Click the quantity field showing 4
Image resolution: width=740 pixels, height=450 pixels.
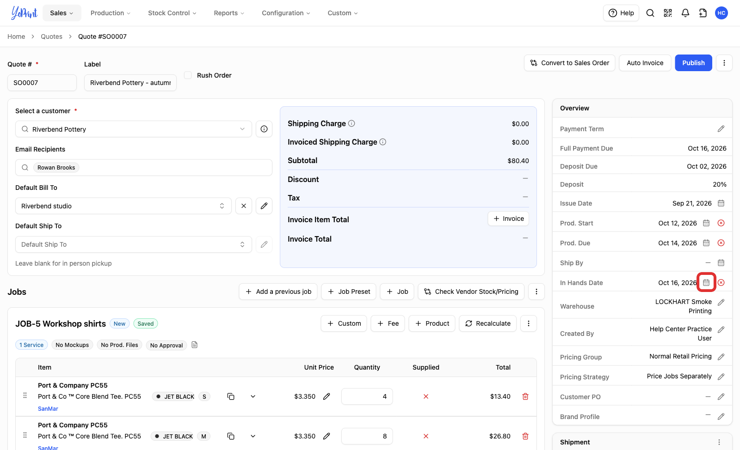click(367, 396)
